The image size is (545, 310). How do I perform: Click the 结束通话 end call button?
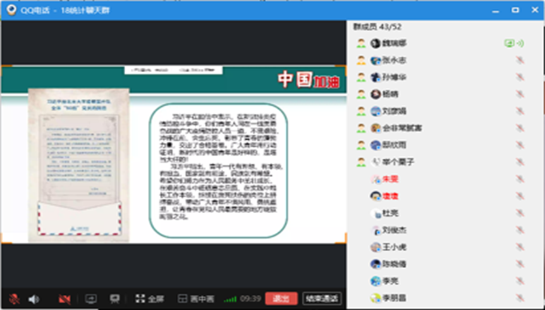click(x=322, y=299)
